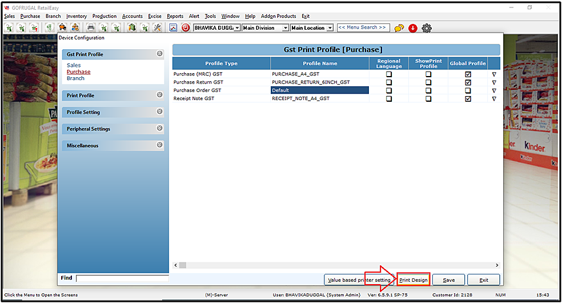Open the wrench and screwdriver tools icon

[157, 27]
